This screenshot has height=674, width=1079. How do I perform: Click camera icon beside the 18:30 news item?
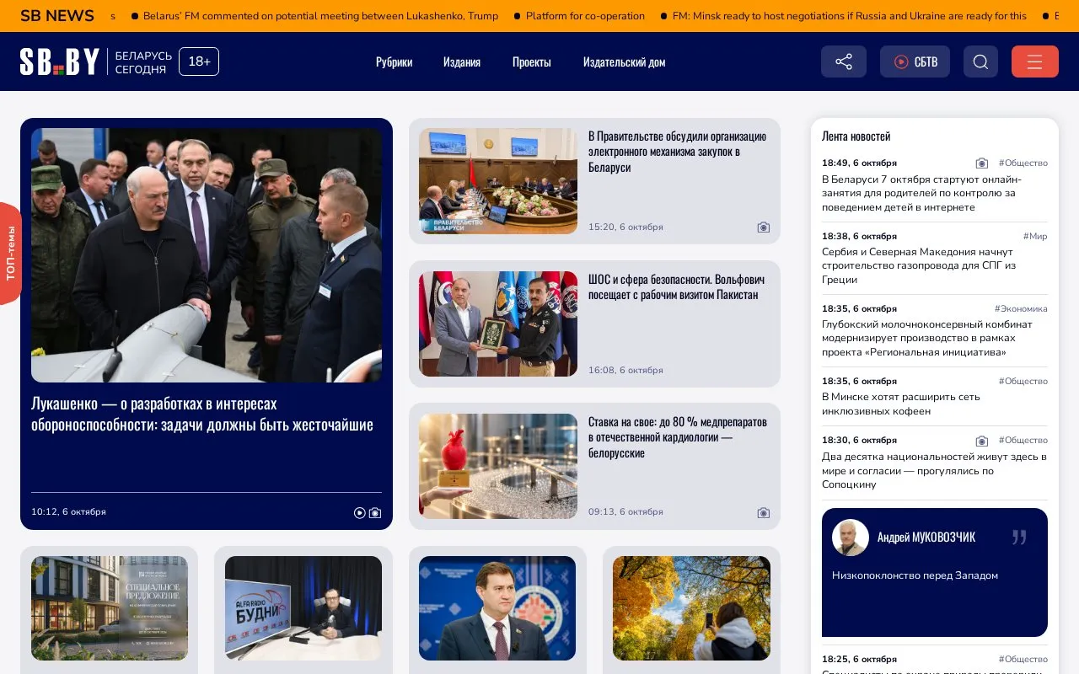(x=981, y=441)
